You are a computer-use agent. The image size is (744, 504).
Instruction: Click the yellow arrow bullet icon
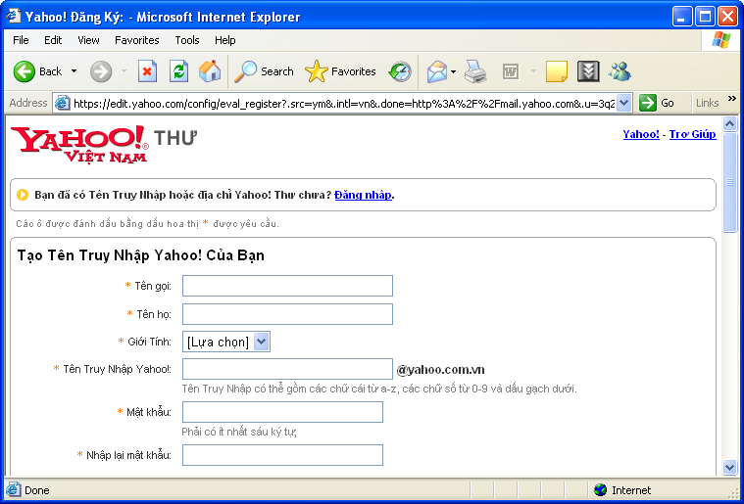23,195
